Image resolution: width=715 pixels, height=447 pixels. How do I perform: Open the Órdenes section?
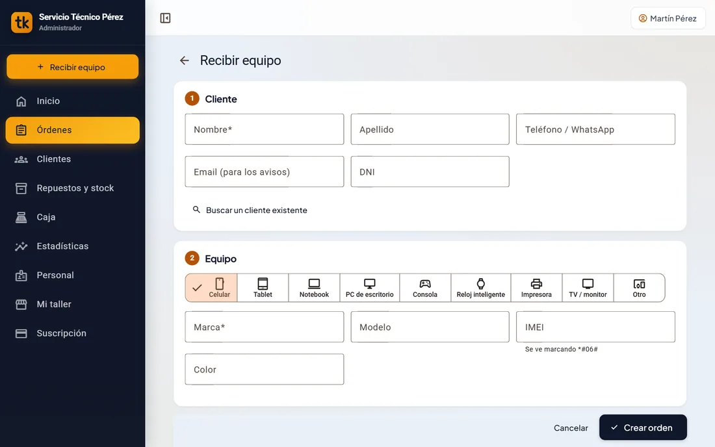tap(73, 131)
